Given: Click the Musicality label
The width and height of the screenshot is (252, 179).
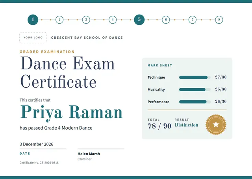Looking at the screenshot, I should click(156, 90).
